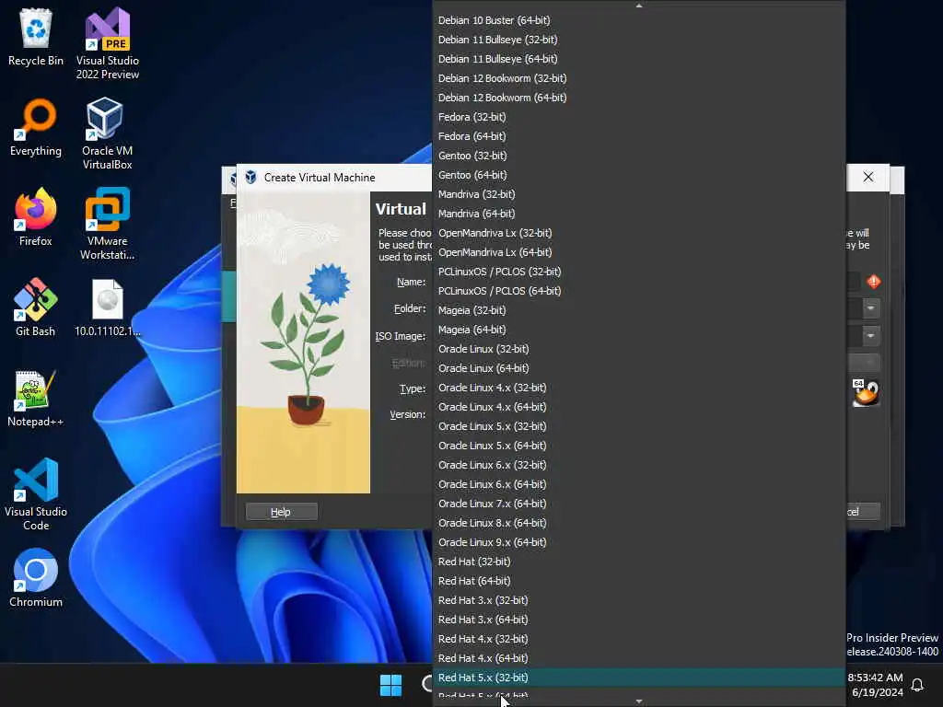Pick Oracle Linux 5.x (32-bit)
This screenshot has width=943, height=707.
point(639,426)
